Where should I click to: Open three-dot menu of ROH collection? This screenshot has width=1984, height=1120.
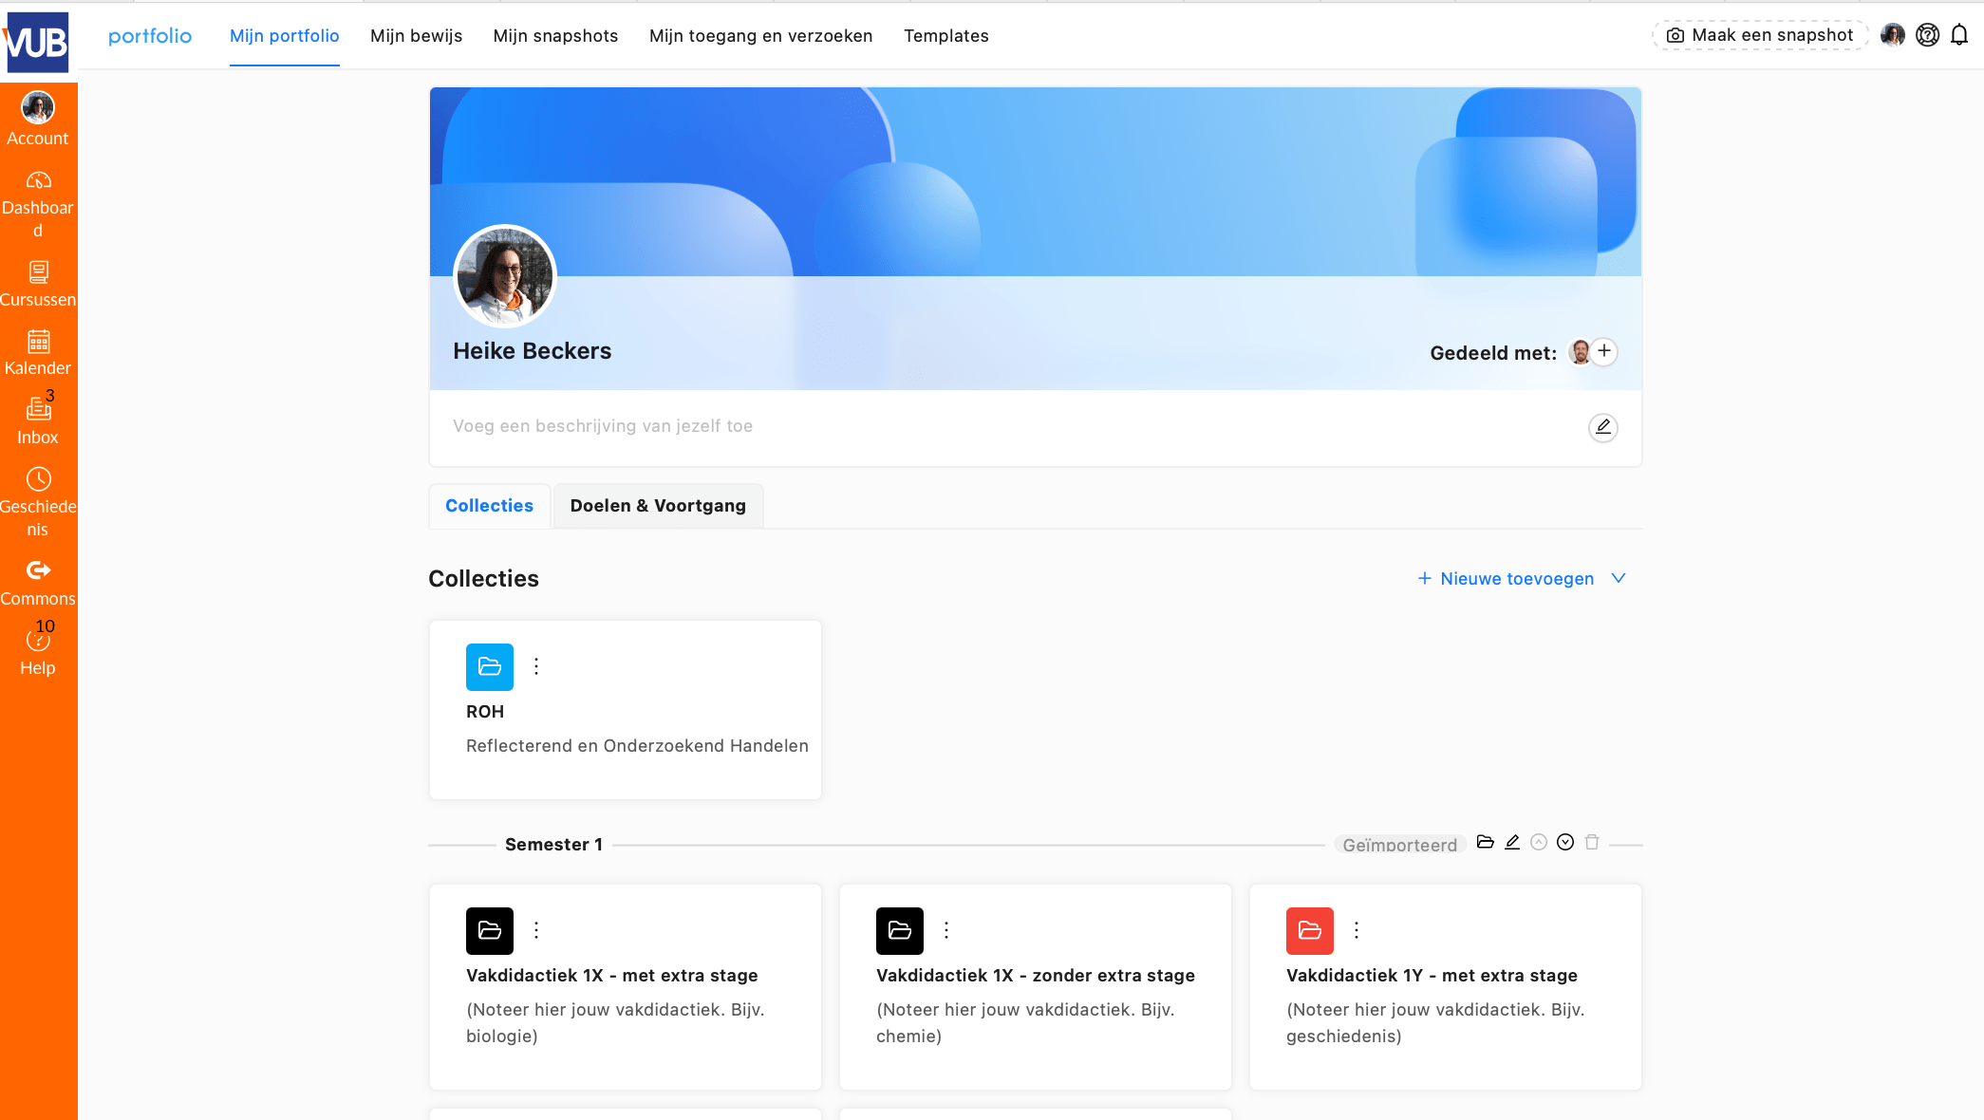click(536, 666)
